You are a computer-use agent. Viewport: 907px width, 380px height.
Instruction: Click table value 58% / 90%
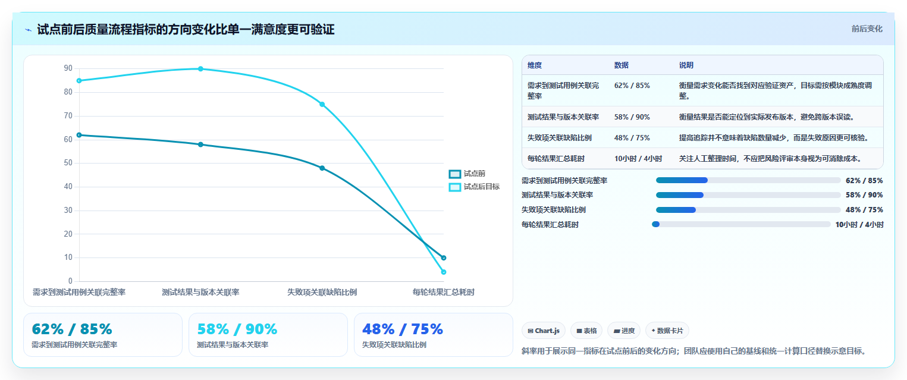[x=632, y=117]
